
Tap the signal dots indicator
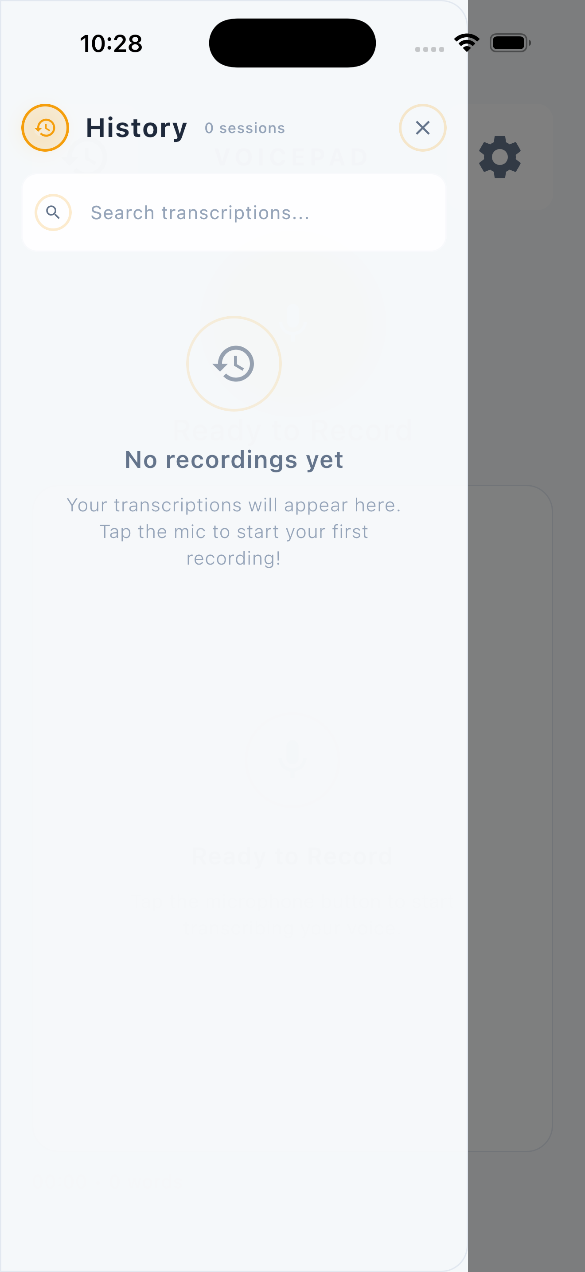pos(429,49)
